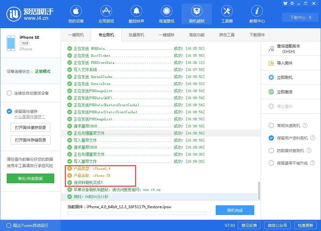The height and width of the screenshot is (231, 321).
Task: Open settings gear in title bar
Action: coord(292,3)
